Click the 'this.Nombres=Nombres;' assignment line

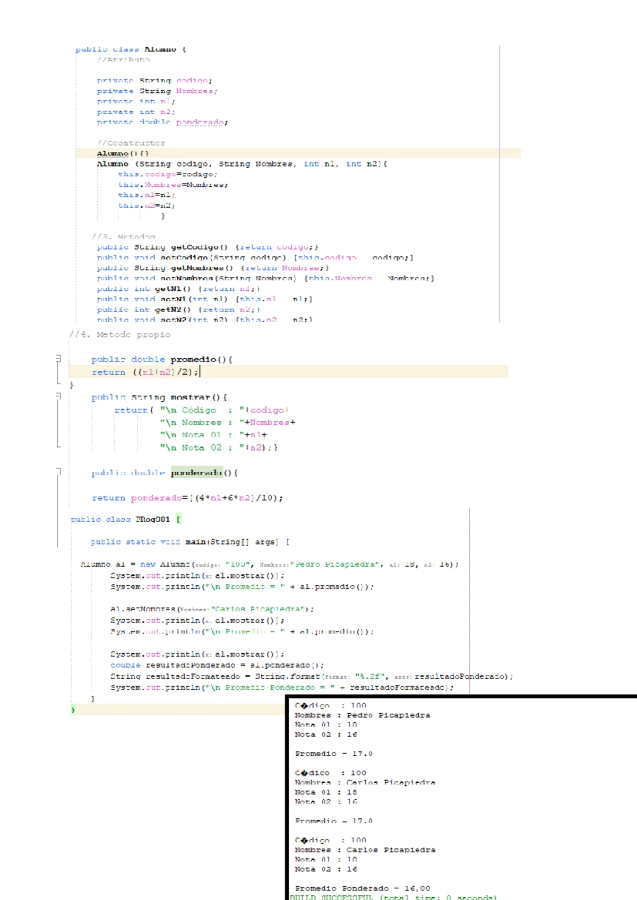click(x=173, y=185)
